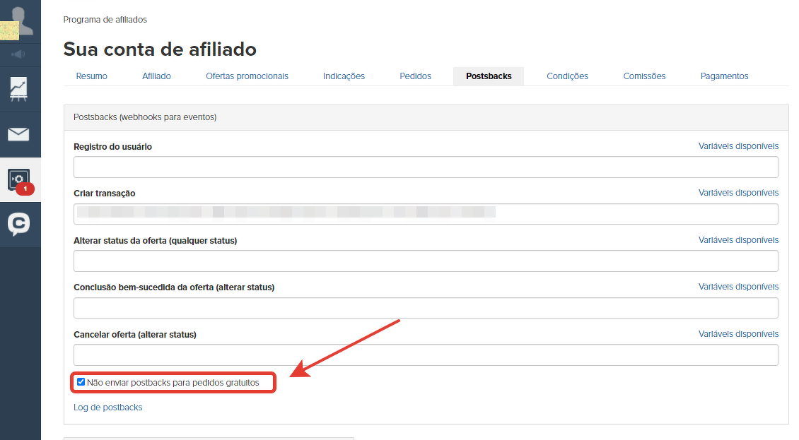Open Variáveis disponíveis for Cancelar oferta
This screenshot has width=799, height=440.
pyautogui.click(x=738, y=334)
